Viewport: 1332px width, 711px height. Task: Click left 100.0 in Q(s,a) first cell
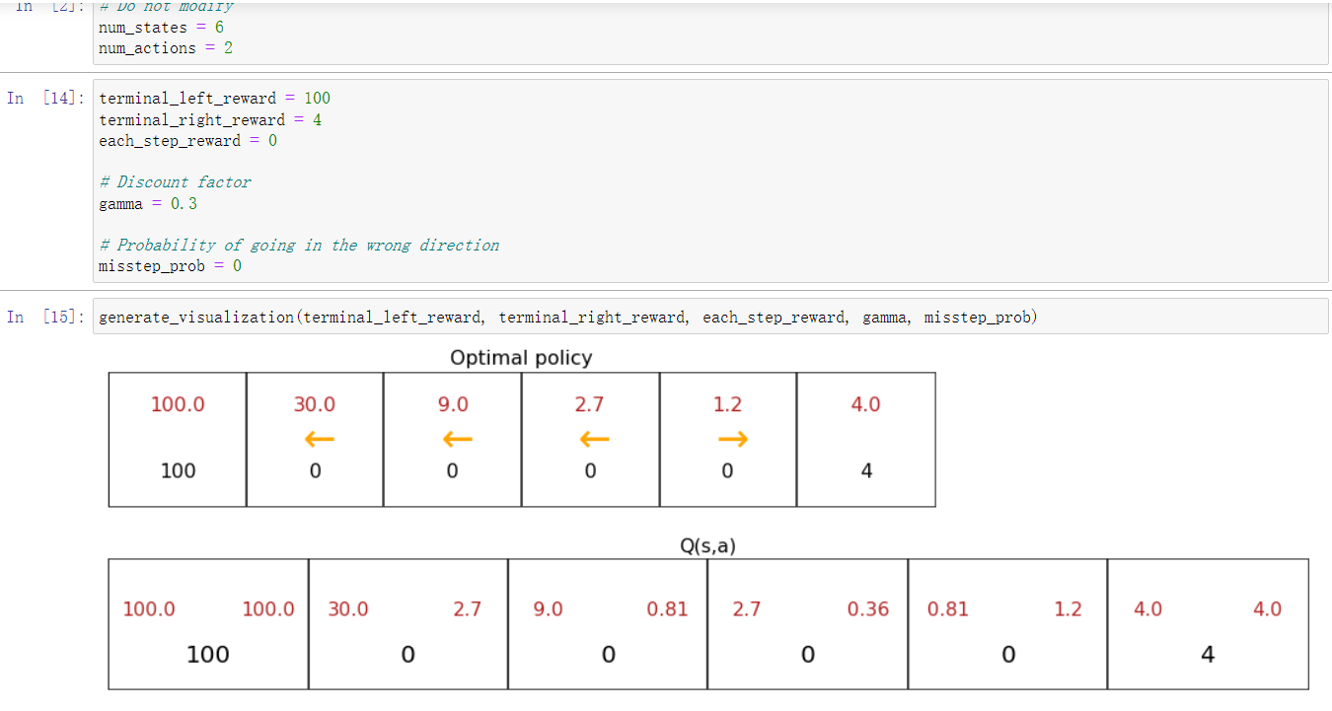click(x=149, y=608)
